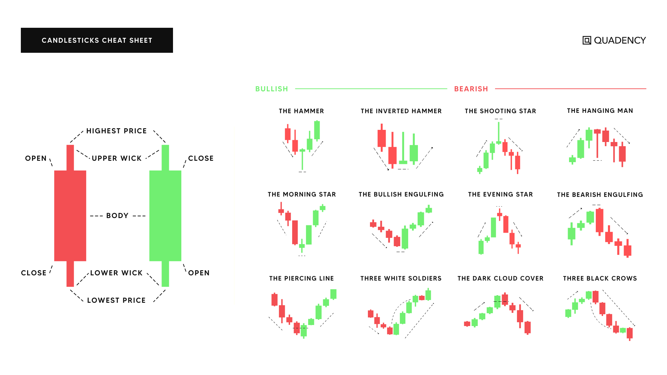Select the red candlestick body color swatch
The height and width of the screenshot is (375, 667).
(71, 215)
